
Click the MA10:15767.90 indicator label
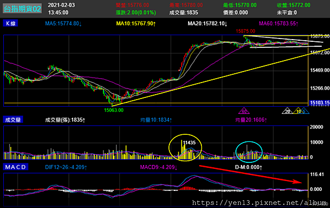click(136, 23)
